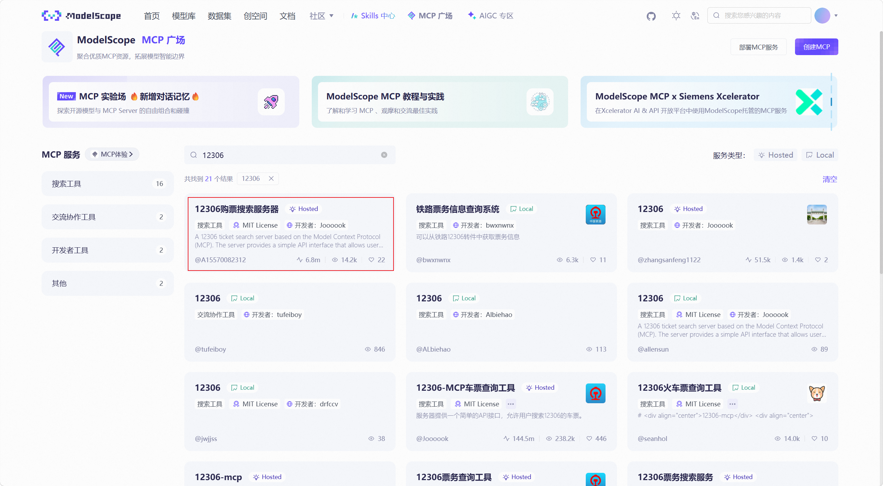This screenshot has width=883, height=486.
Task: Click the usage activity icon on 12306购票搜索服务器 card
Action: click(300, 260)
